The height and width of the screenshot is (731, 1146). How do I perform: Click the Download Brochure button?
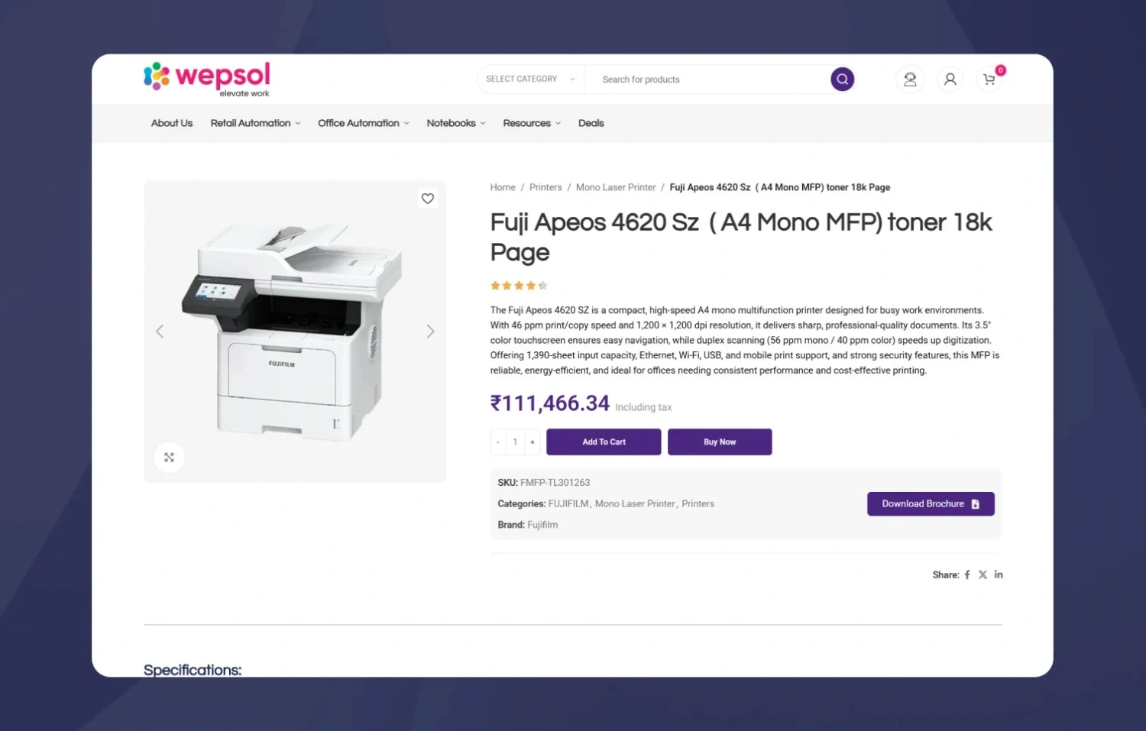[x=931, y=504]
